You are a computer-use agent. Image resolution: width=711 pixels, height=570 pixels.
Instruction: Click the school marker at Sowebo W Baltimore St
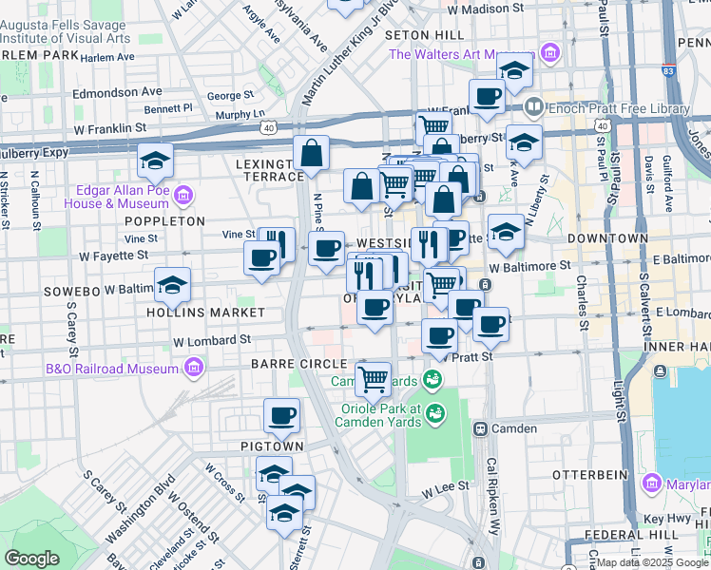tap(172, 286)
